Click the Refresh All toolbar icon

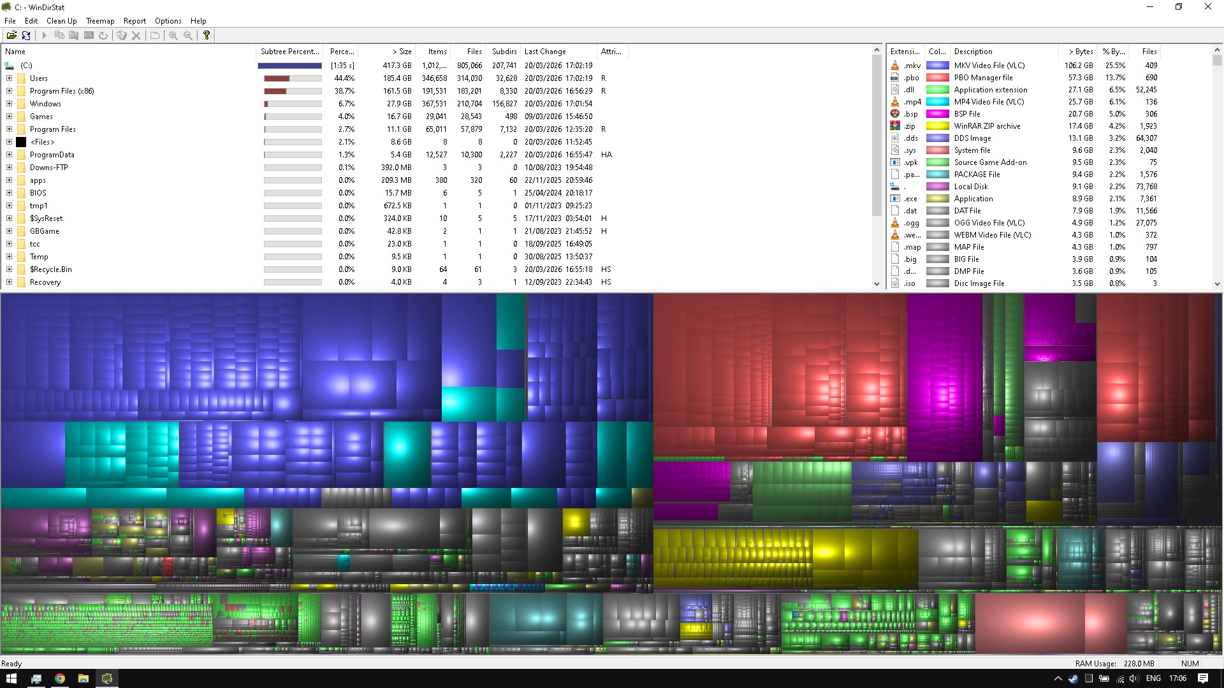(26, 36)
